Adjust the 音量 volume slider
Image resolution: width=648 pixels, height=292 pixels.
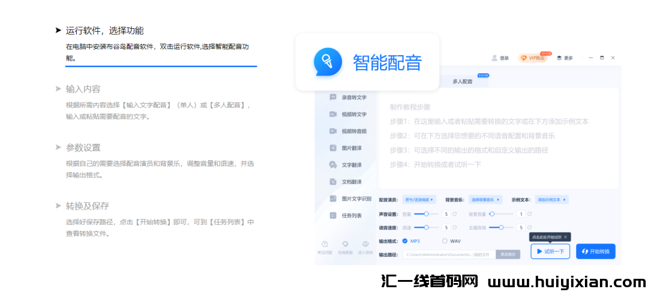click(425, 214)
